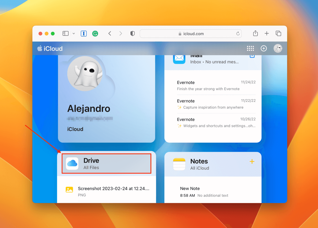Show the tab overview

click(278, 33)
